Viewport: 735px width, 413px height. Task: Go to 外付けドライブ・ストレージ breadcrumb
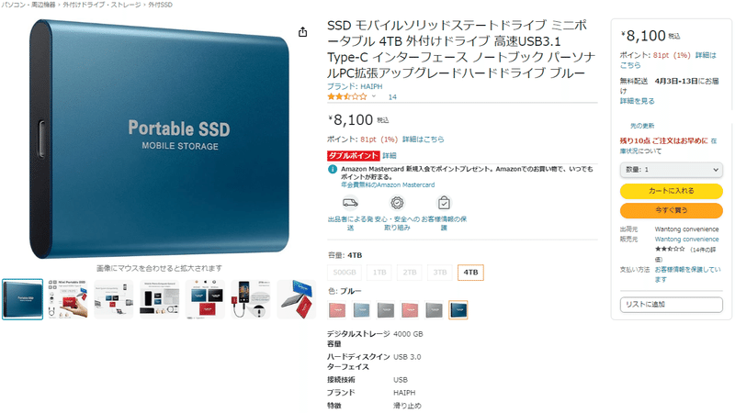102,5
